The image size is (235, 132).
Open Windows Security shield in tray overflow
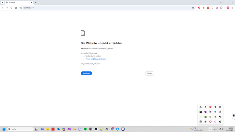point(215,112)
